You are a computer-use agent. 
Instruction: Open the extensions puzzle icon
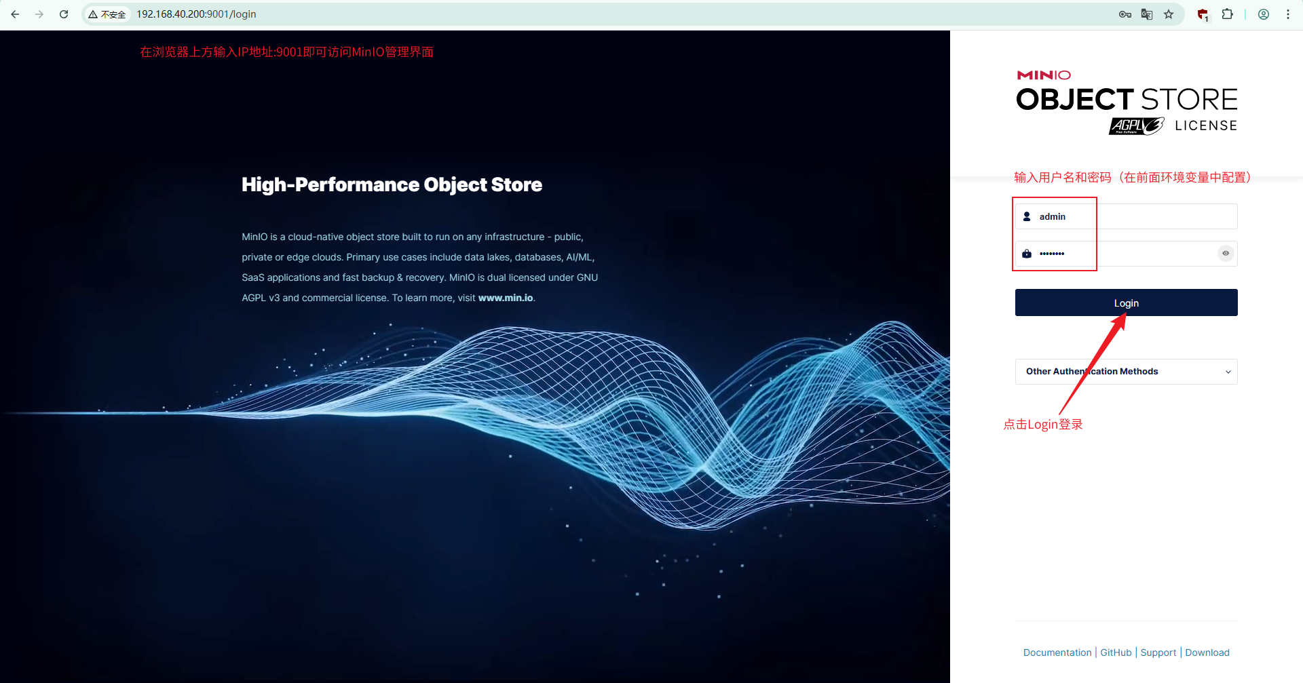[1227, 14]
